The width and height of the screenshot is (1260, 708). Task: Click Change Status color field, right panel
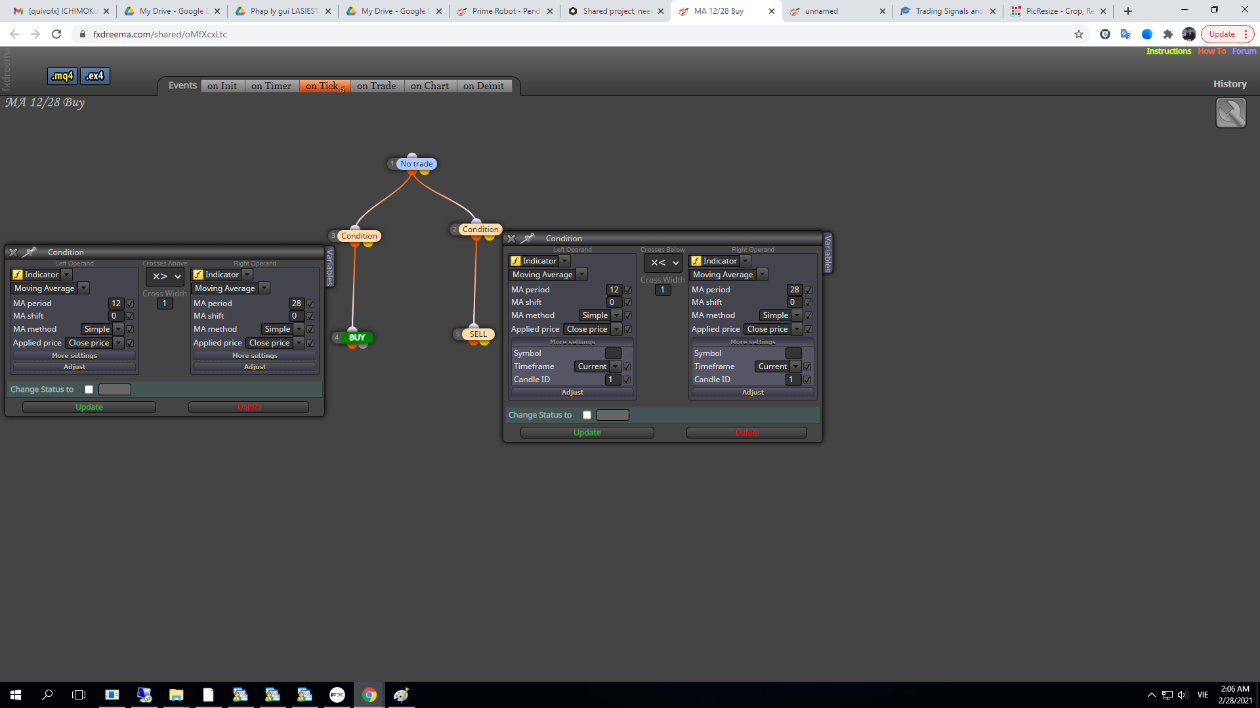tap(613, 415)
